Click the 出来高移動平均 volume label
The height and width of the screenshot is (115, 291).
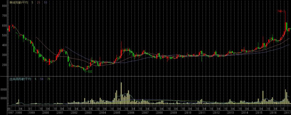coord(20,79)
